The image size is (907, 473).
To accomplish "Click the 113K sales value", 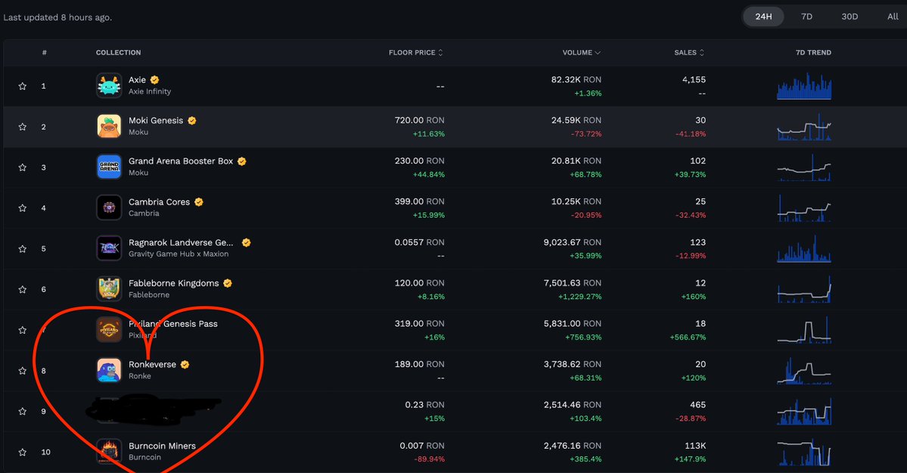I will point(694,446).
